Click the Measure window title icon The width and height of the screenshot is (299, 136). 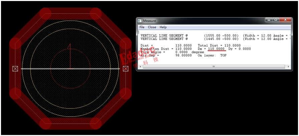[x=140, y=21]
